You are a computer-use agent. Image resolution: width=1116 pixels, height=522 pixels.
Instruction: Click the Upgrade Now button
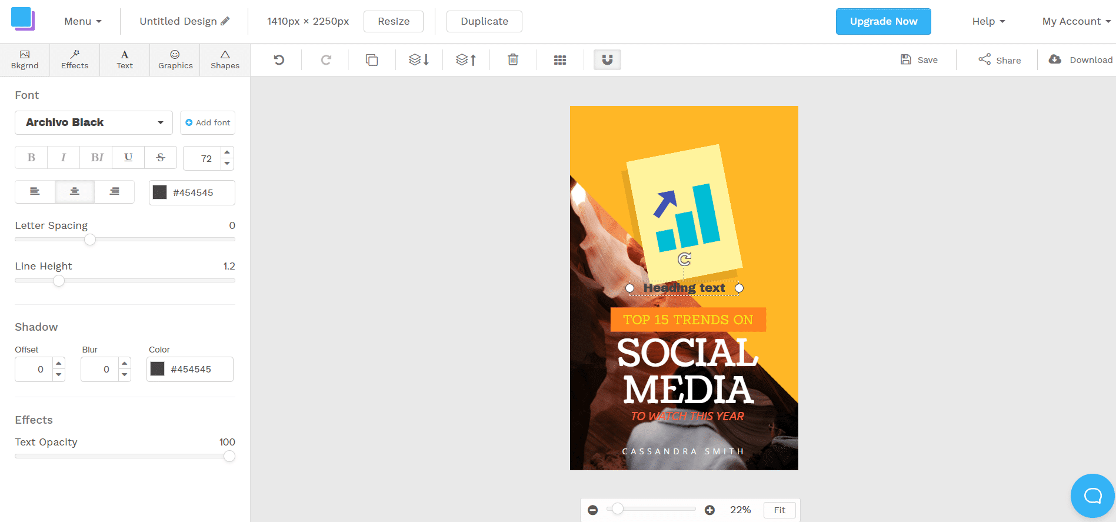(x=883, y=21)
